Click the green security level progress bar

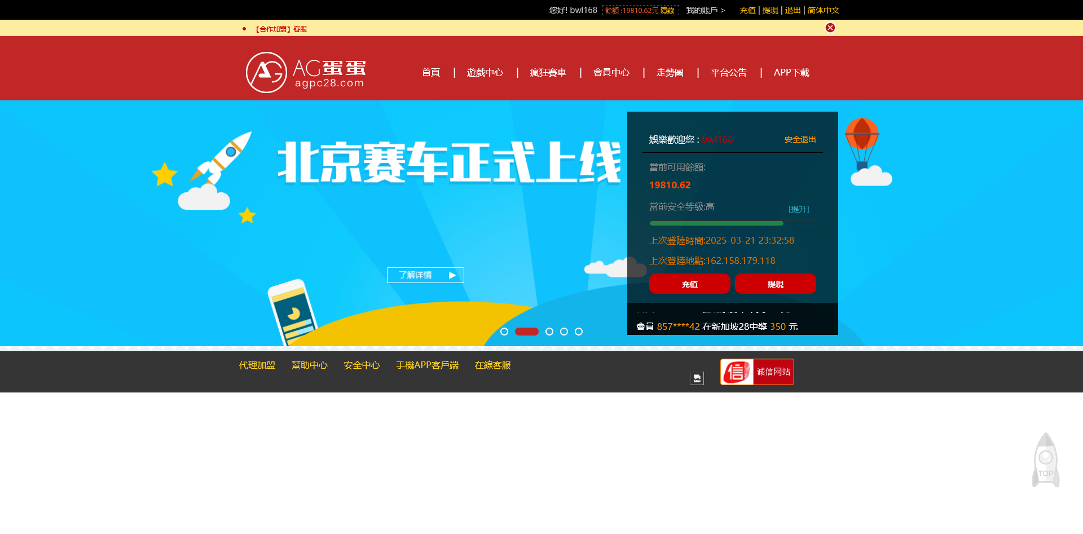716,223
